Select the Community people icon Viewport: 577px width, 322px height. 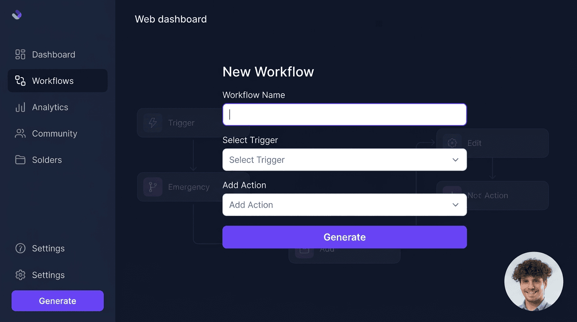20,133
